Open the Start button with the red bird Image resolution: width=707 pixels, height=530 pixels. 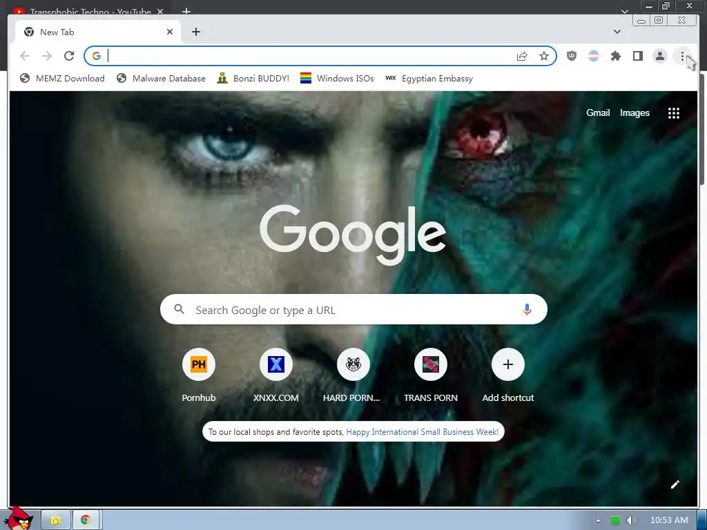(18, 519)
